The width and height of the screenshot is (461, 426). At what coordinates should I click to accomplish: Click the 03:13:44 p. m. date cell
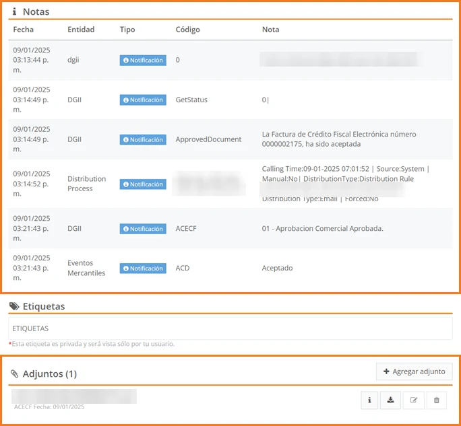32,60
